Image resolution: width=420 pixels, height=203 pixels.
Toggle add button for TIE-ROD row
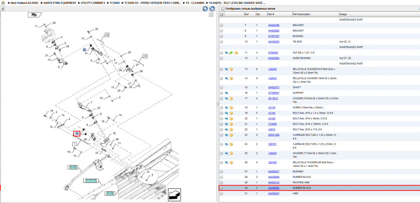pyautogui.click(x=221, y=42)
